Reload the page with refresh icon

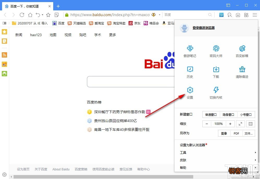(x=22, y=15)
